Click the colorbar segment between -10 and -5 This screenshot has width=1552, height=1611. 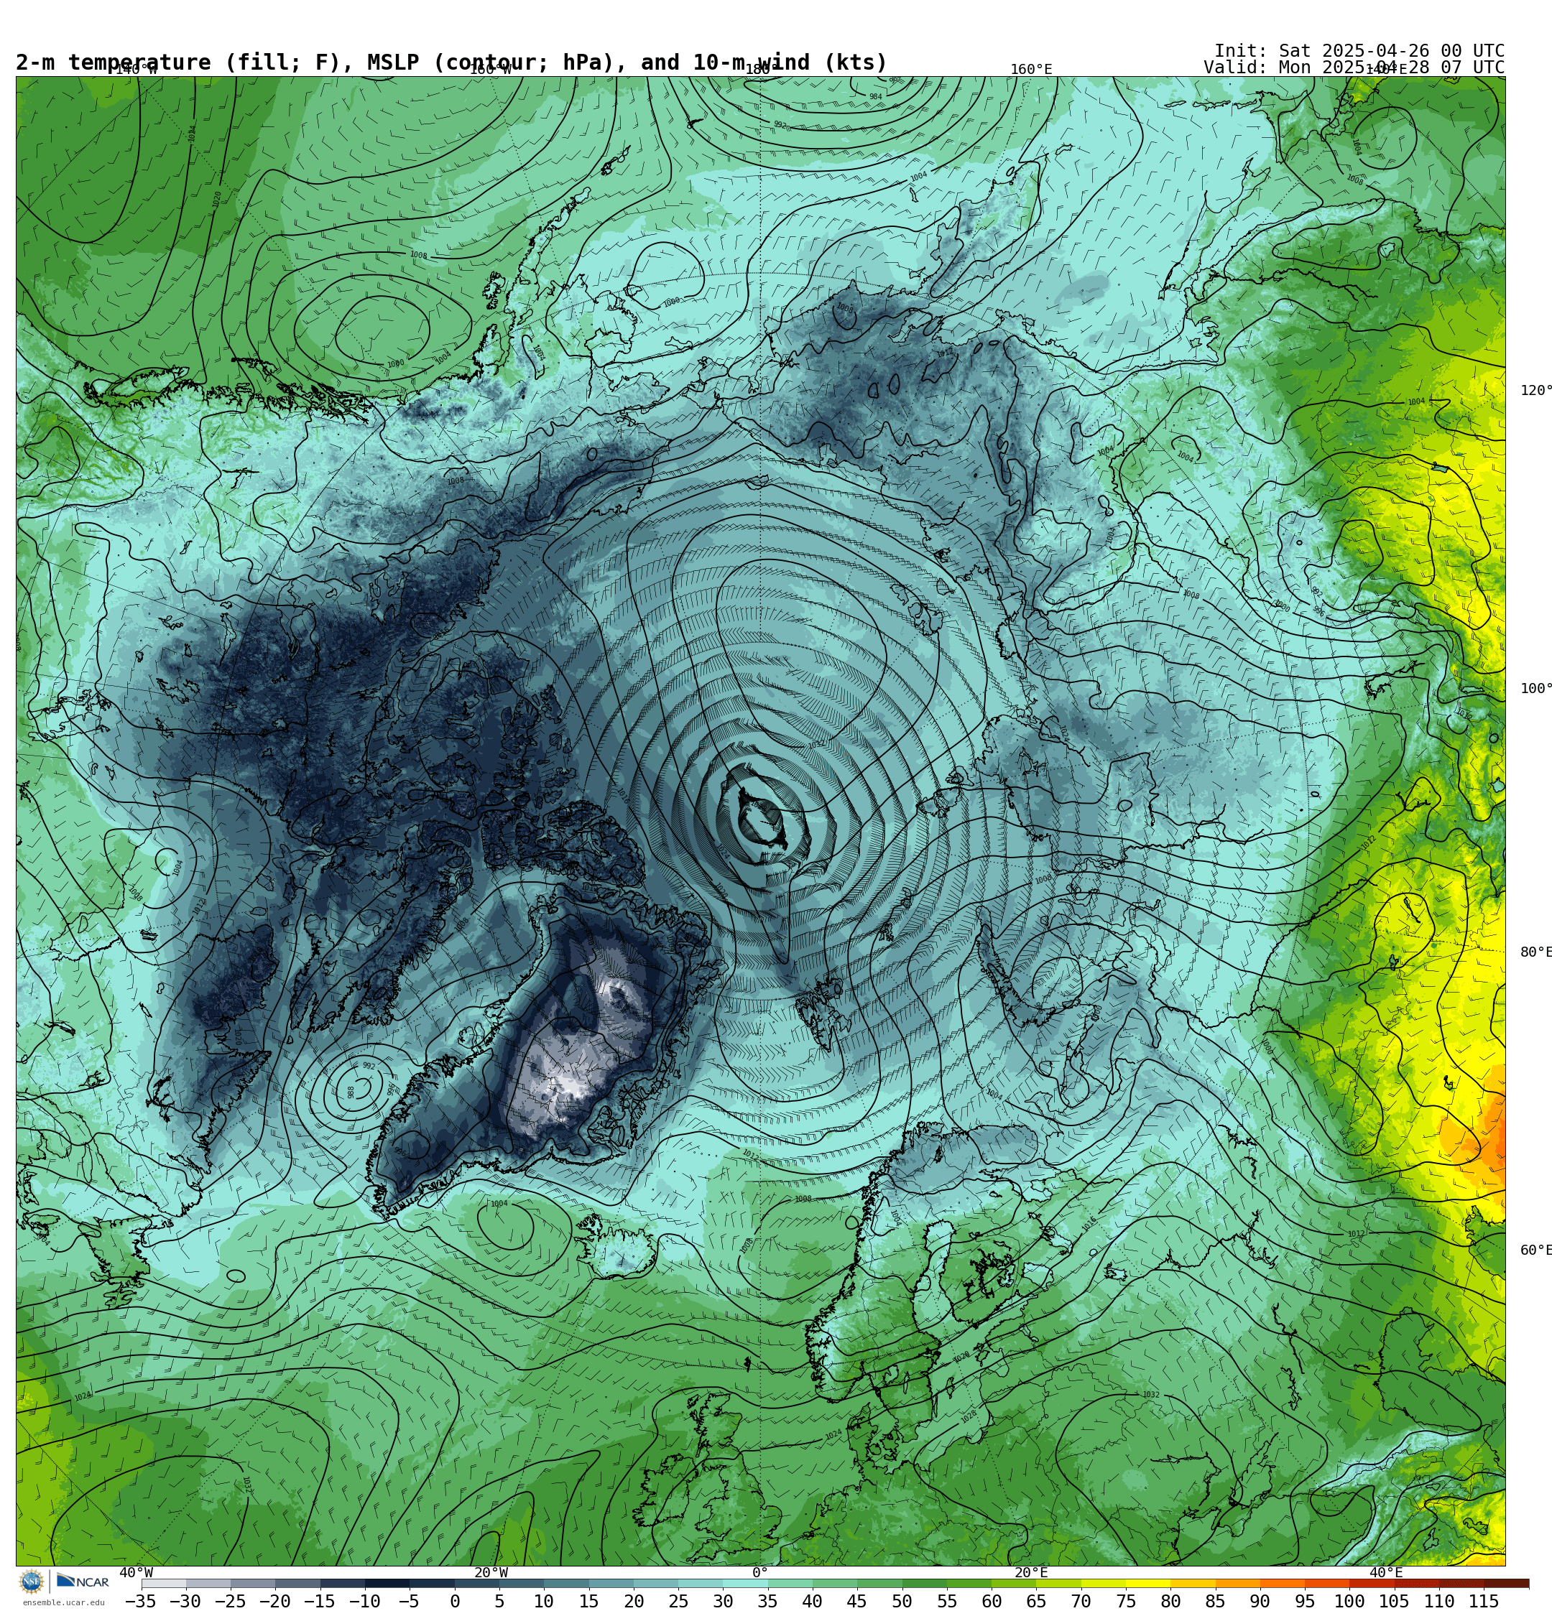(387, 1584)
